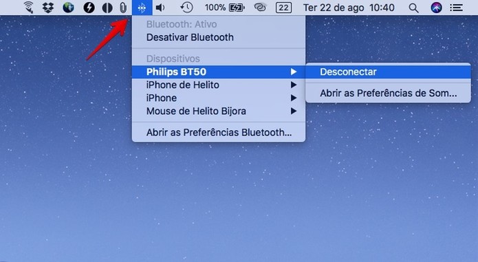
Task: Click the Spotlight search magnifier icon
Action: (413, 8)
